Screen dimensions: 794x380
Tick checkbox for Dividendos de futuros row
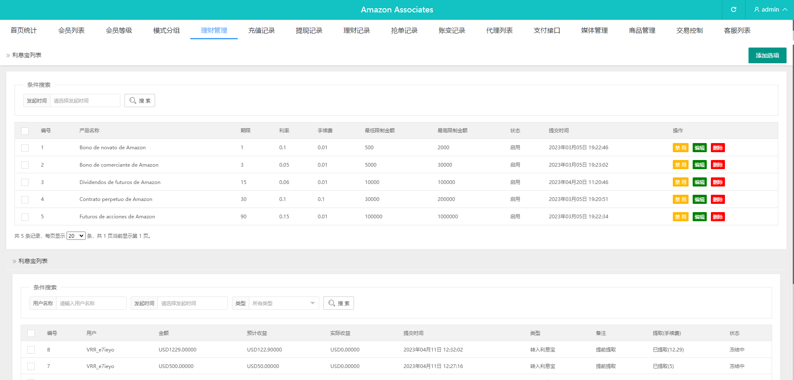[x=25, y=182]
